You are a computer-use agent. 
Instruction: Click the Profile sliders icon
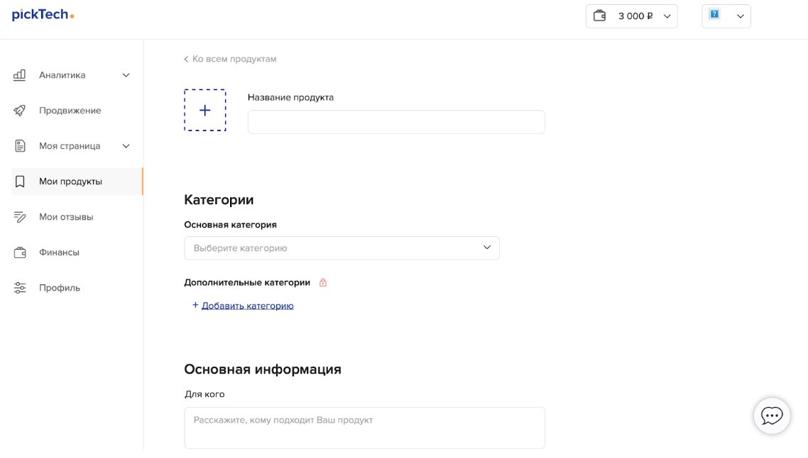click(20, 288)
